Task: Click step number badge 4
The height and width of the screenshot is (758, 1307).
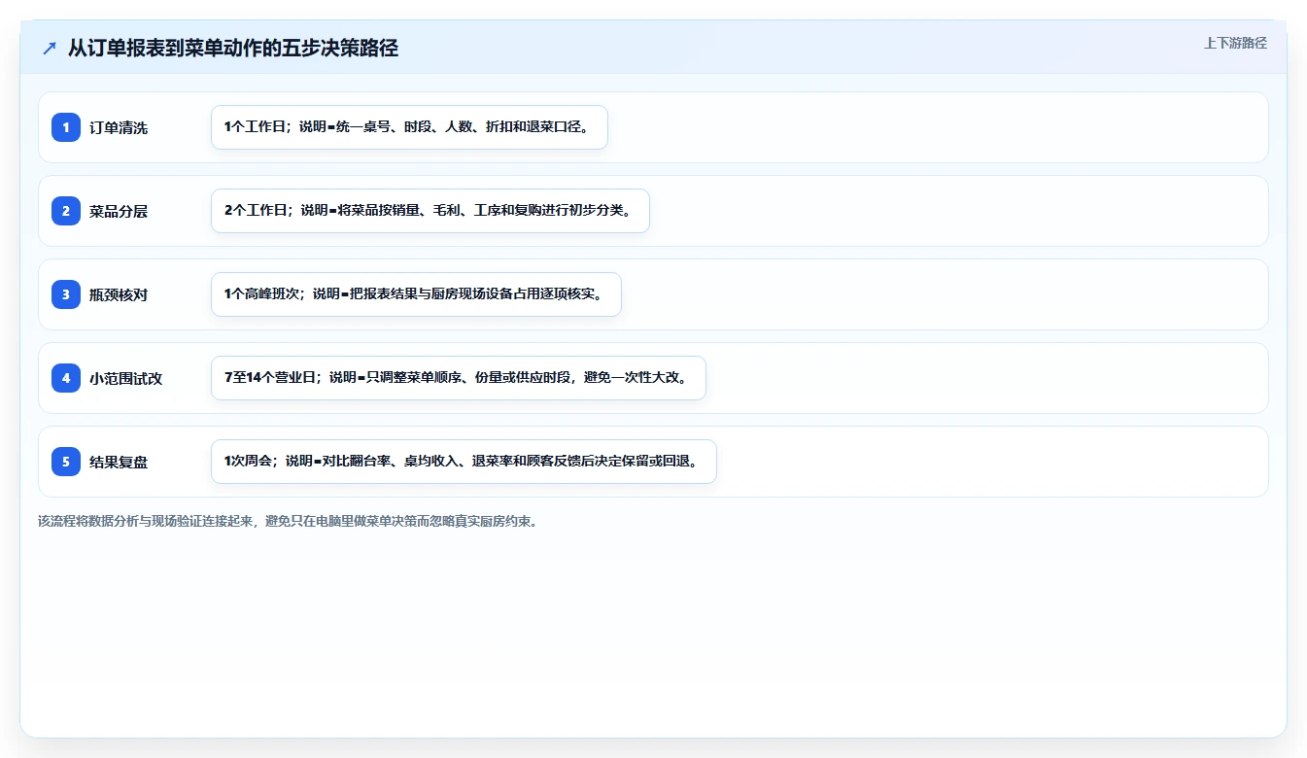Action: tap(66, 378)
